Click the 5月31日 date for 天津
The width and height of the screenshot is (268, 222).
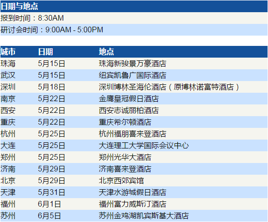52,192
